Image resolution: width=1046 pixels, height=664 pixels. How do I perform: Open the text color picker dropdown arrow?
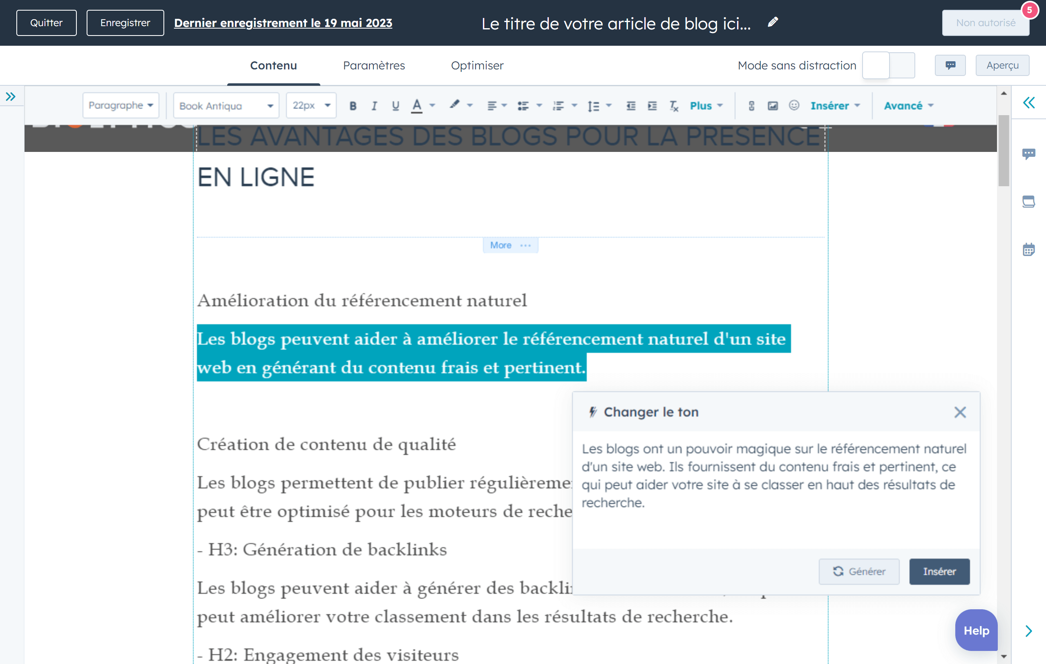click(433, 105)
